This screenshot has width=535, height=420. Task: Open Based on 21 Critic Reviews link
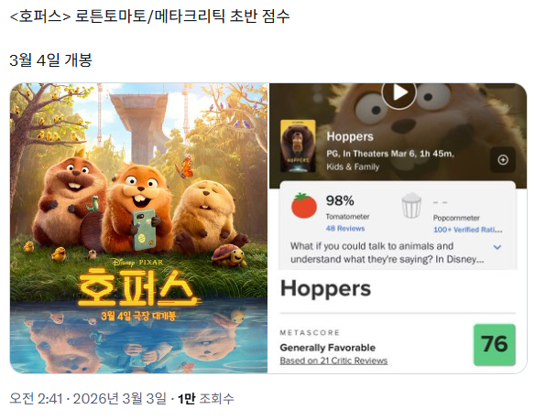pos(333,361)
